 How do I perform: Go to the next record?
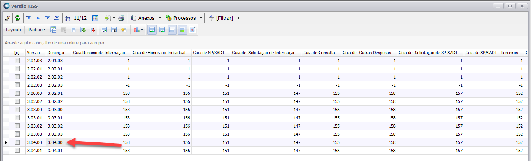(47, 18)
